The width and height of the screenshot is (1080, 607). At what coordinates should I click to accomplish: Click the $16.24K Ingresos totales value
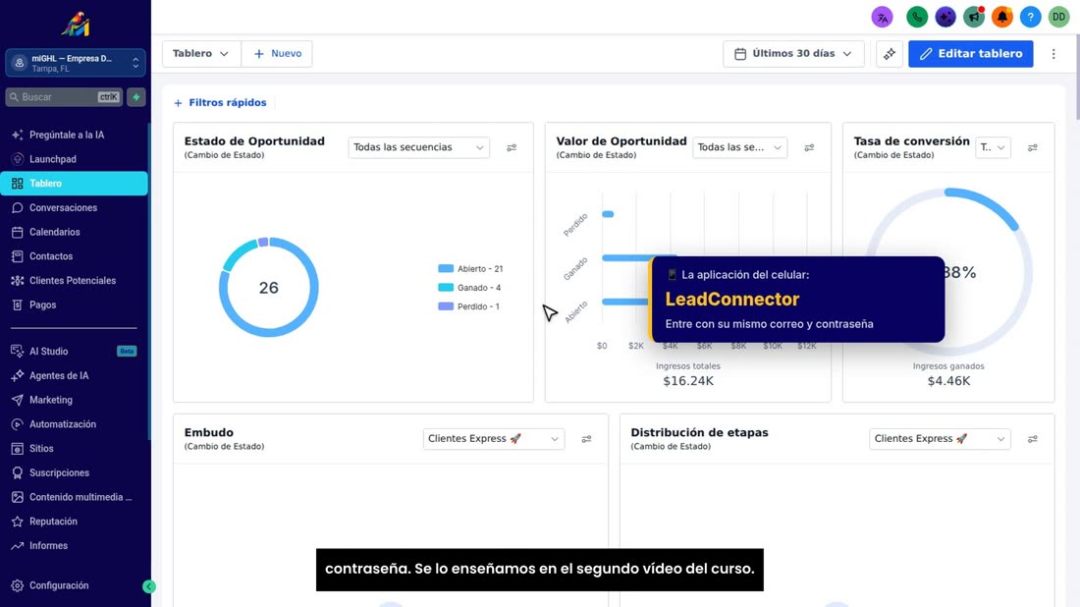[688, 381]
